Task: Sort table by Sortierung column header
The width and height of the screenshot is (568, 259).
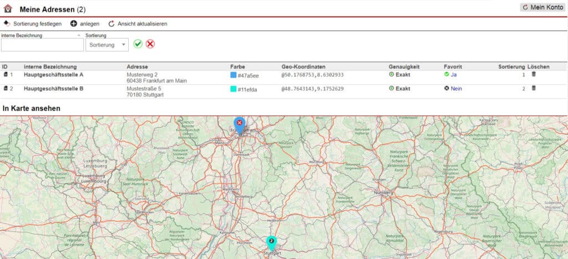Action: [511, 67]
